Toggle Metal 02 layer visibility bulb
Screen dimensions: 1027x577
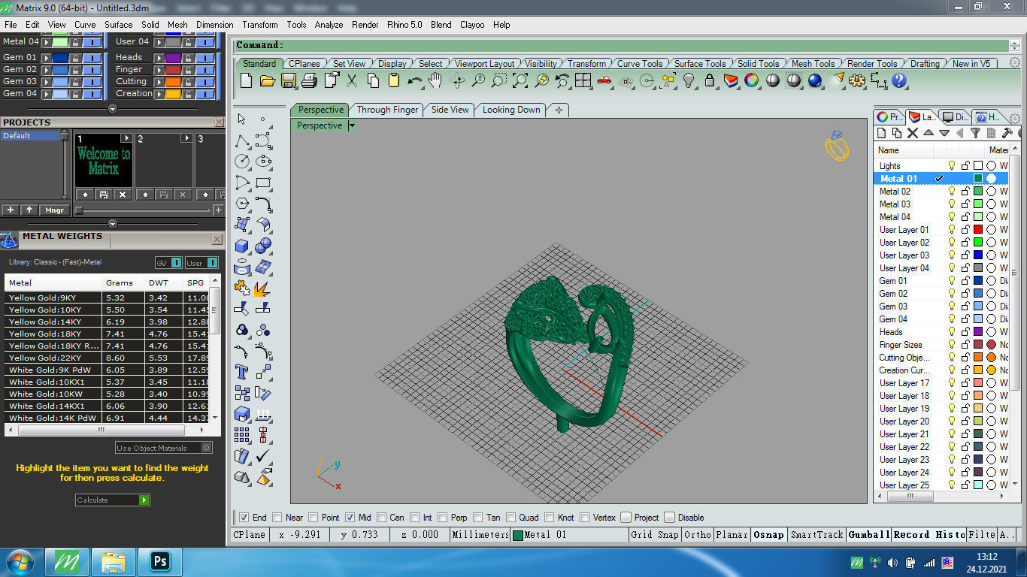951,191
